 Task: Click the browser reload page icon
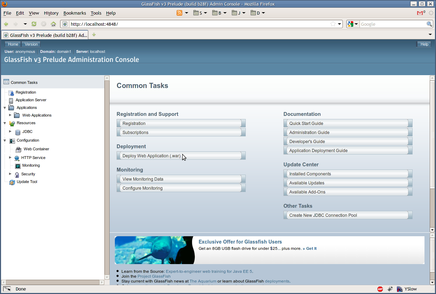coord(34,24)
